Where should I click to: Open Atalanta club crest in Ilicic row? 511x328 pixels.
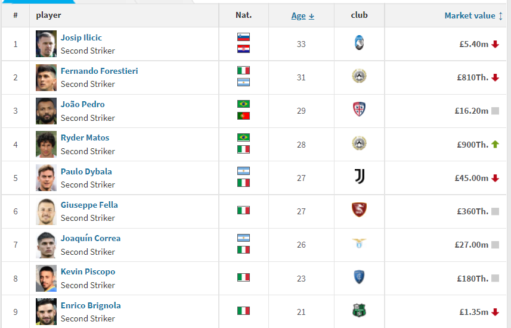[359, 43]
